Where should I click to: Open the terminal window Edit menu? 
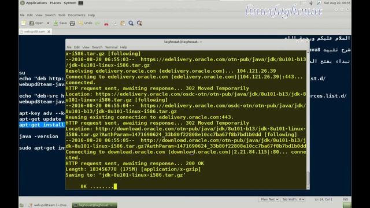point(77,47)
